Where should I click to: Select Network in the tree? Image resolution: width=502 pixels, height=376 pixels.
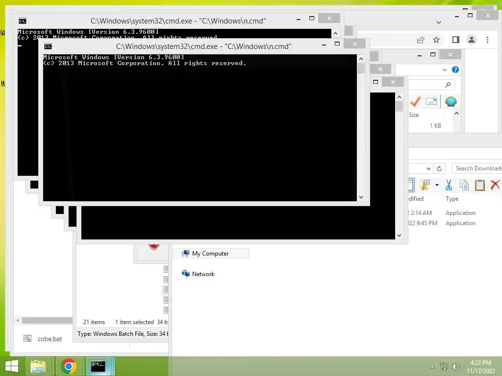click(x=203, y=274)
